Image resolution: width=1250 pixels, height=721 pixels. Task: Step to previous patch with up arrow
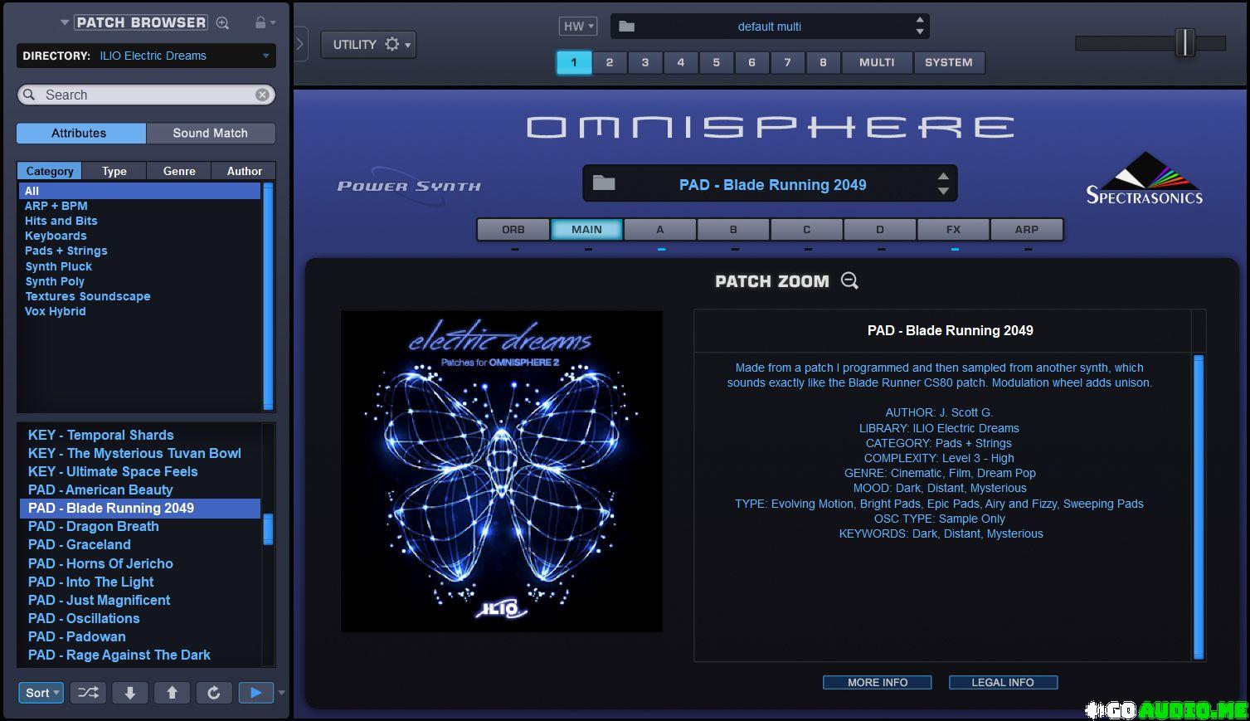click(172, 693)
